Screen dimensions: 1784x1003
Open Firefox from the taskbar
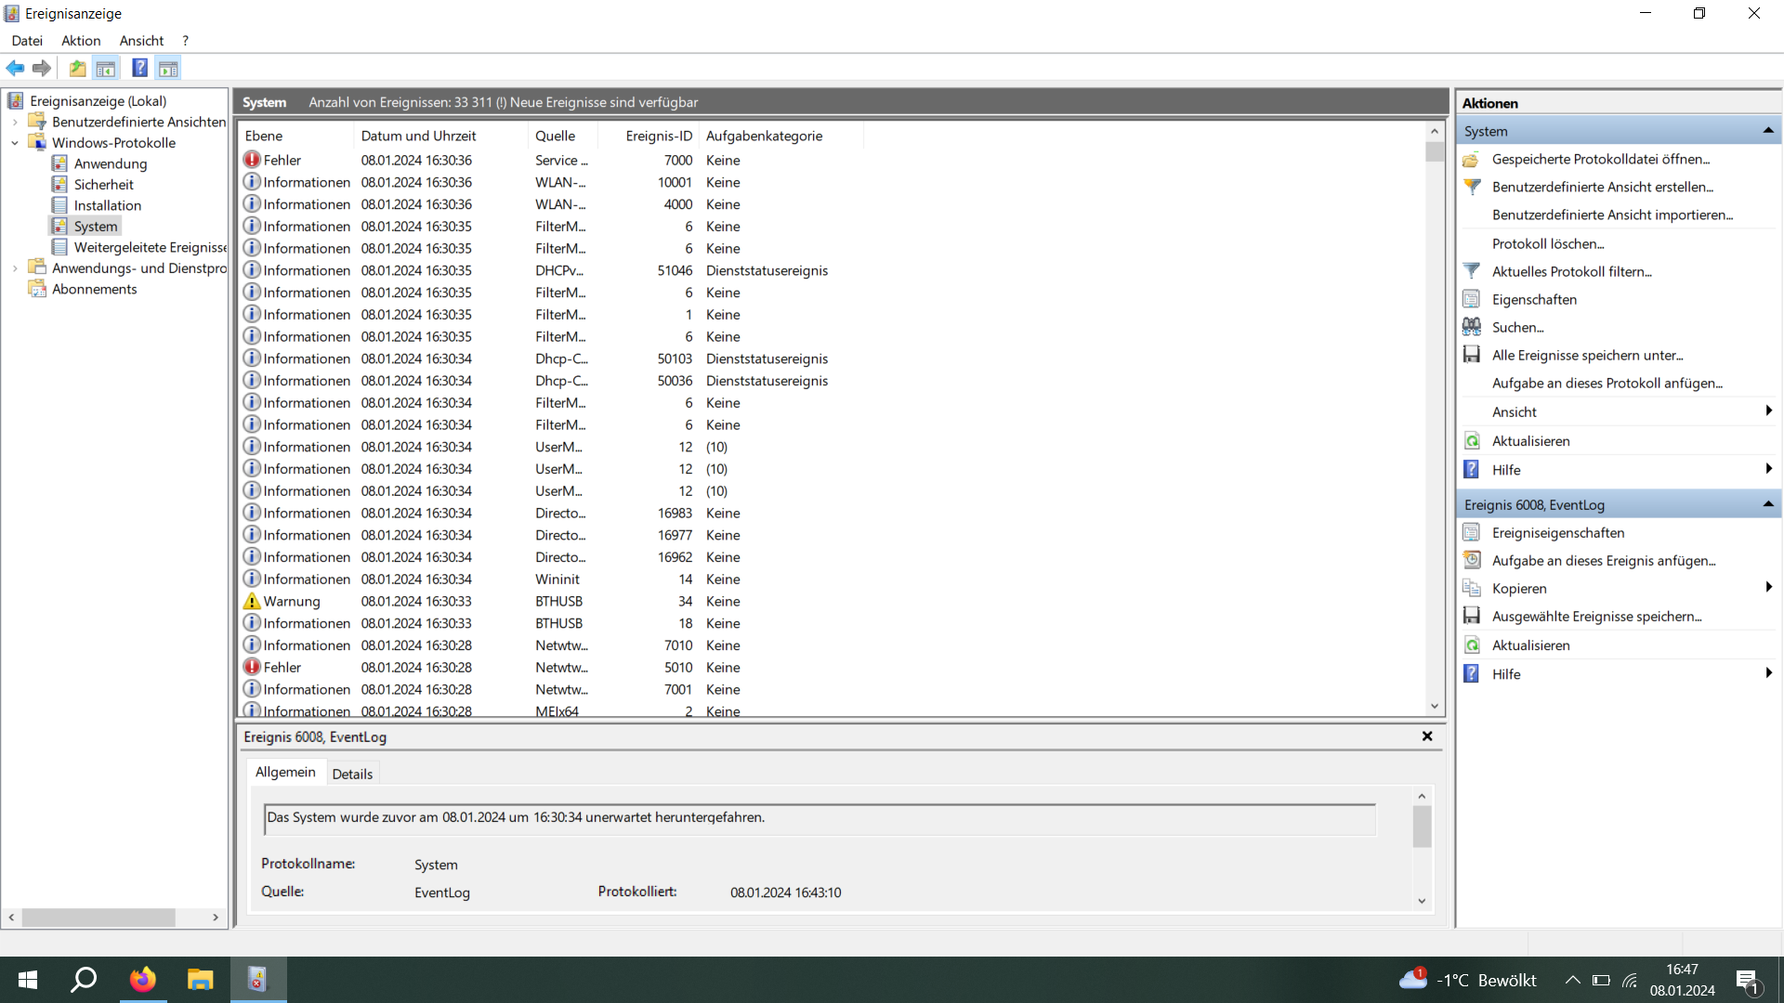[x=142, y=980]
